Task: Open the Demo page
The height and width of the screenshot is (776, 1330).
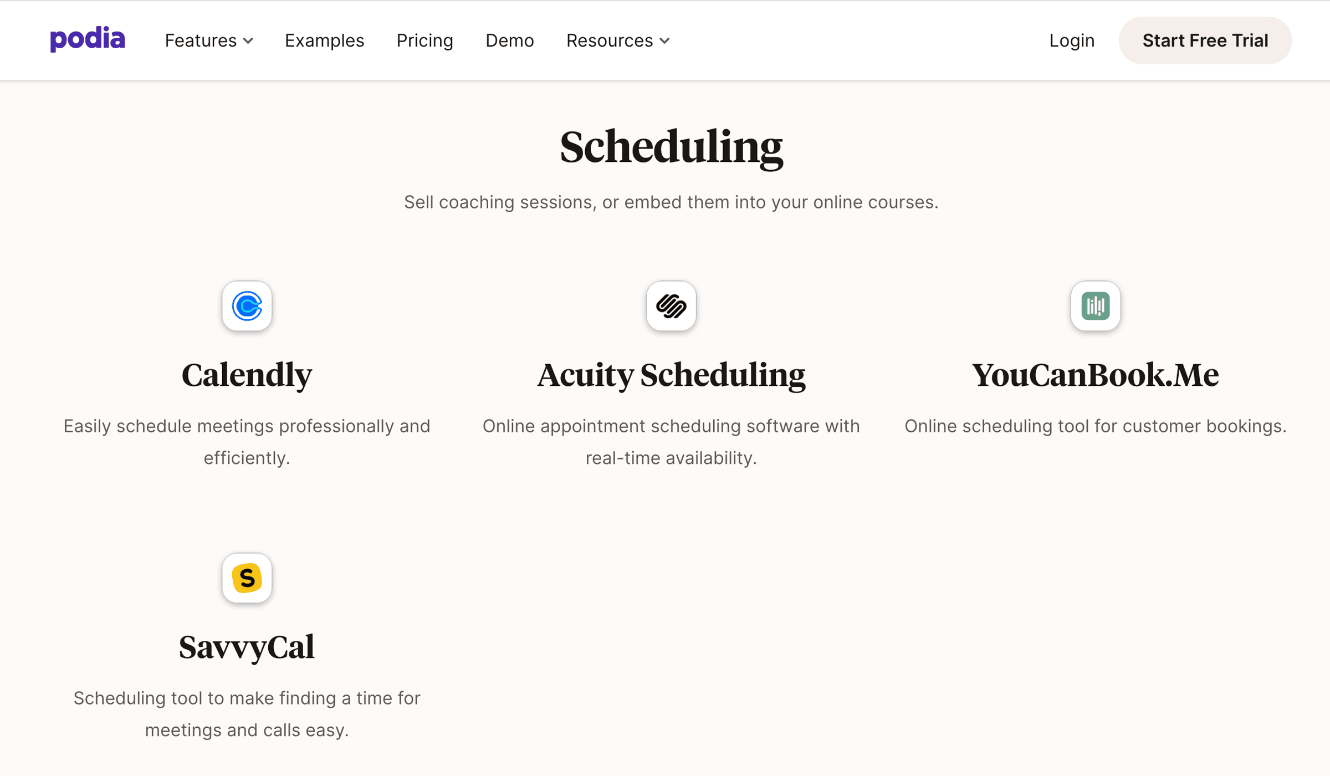Action: (509, 40)
